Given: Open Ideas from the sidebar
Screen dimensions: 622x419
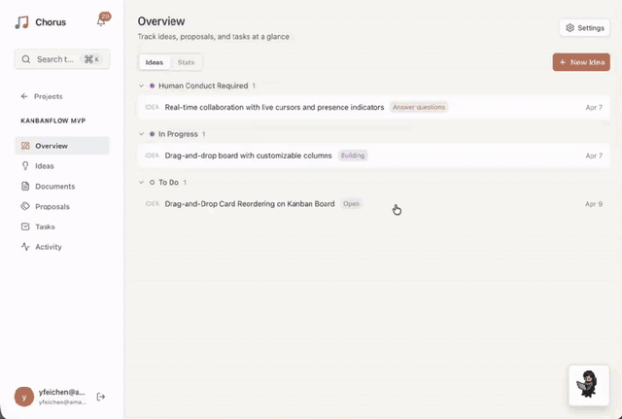Looking at the screenshot, I should pos(44,166).
